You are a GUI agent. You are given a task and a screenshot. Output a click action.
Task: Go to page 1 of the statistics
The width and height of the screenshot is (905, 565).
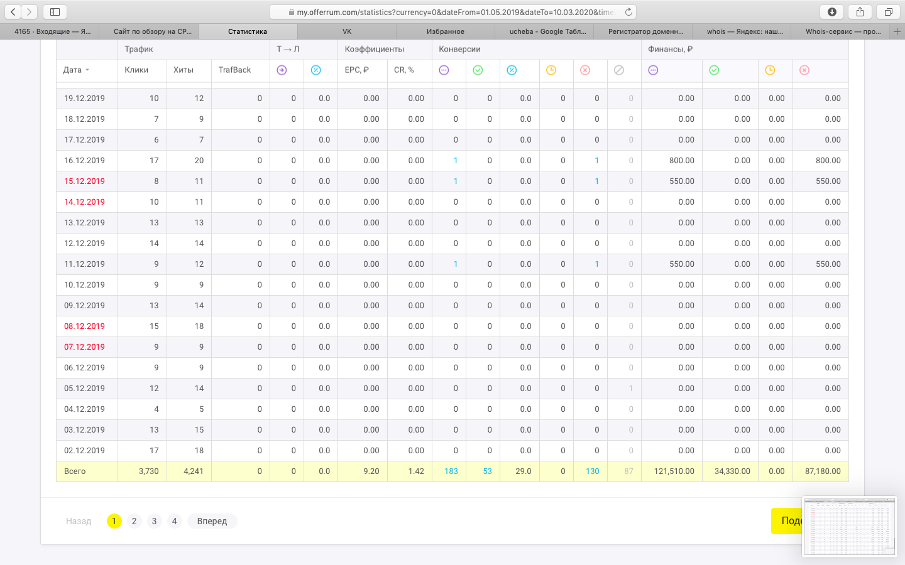coord(114,521)
